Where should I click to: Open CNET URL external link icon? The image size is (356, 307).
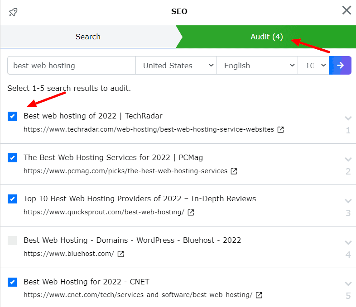point(259,295)
